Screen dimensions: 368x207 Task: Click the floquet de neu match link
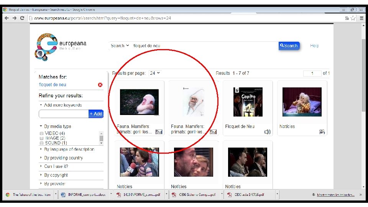(x=53, y=85)
